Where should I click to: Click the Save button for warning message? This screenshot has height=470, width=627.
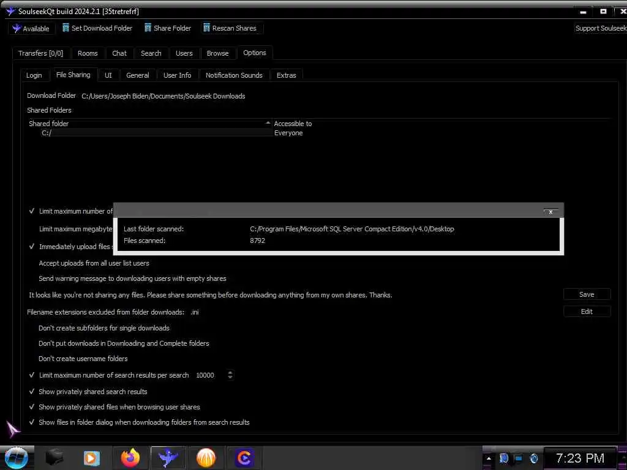(587, 294)
